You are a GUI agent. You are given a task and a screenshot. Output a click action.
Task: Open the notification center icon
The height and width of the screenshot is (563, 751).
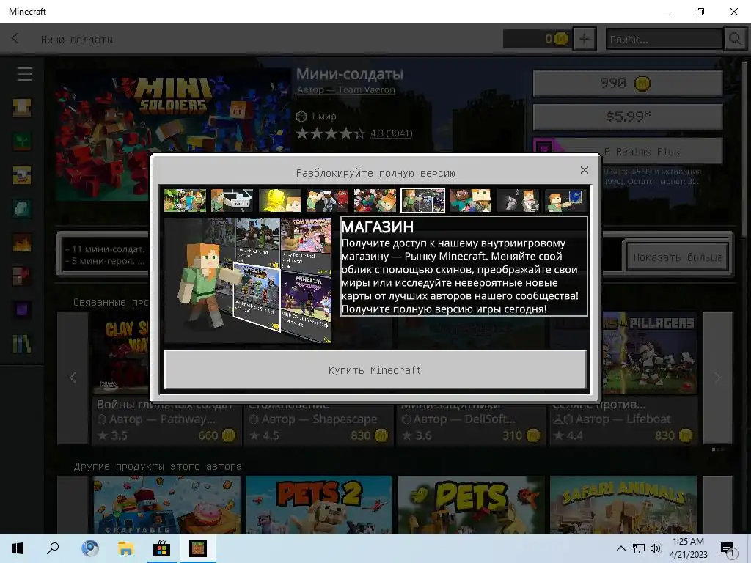[728, 550]
